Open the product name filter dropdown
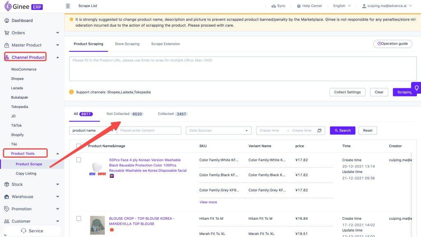 93,131
